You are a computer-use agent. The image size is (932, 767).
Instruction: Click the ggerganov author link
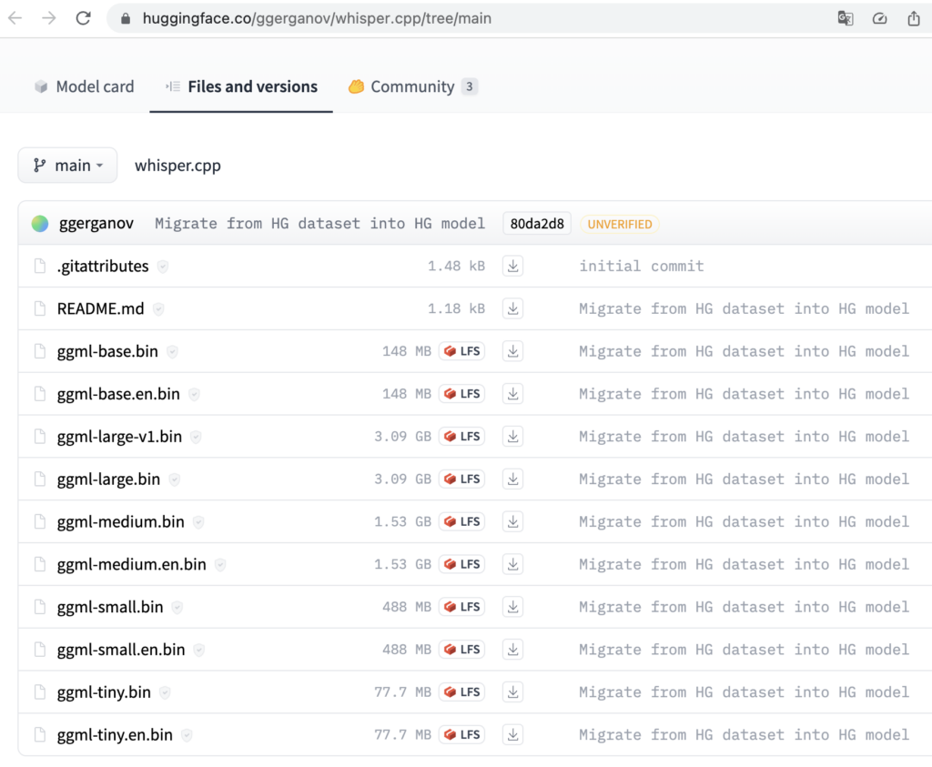click(96, 224)
